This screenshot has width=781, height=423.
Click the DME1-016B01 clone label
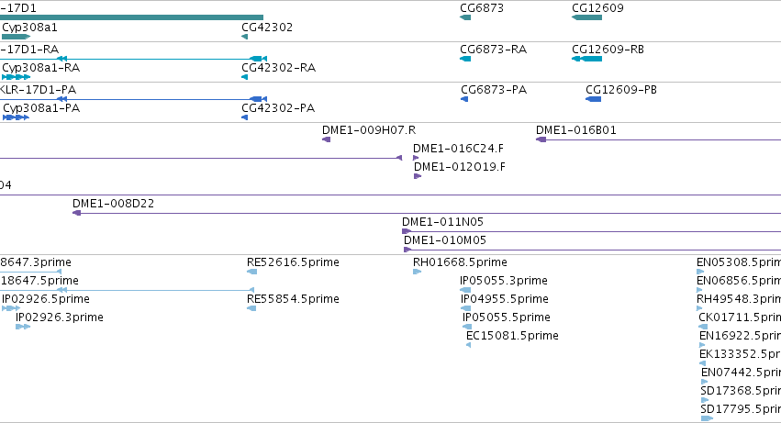575,130
